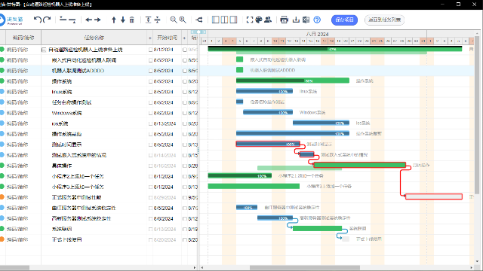The width and height of the screenshot is (483, 271).
Task: Click the expand-all rows icon
Action: 148,20
